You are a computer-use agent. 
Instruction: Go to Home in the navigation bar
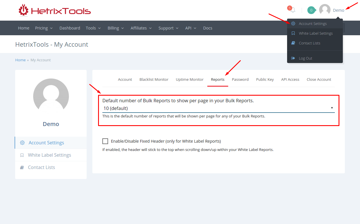[24, 28]
